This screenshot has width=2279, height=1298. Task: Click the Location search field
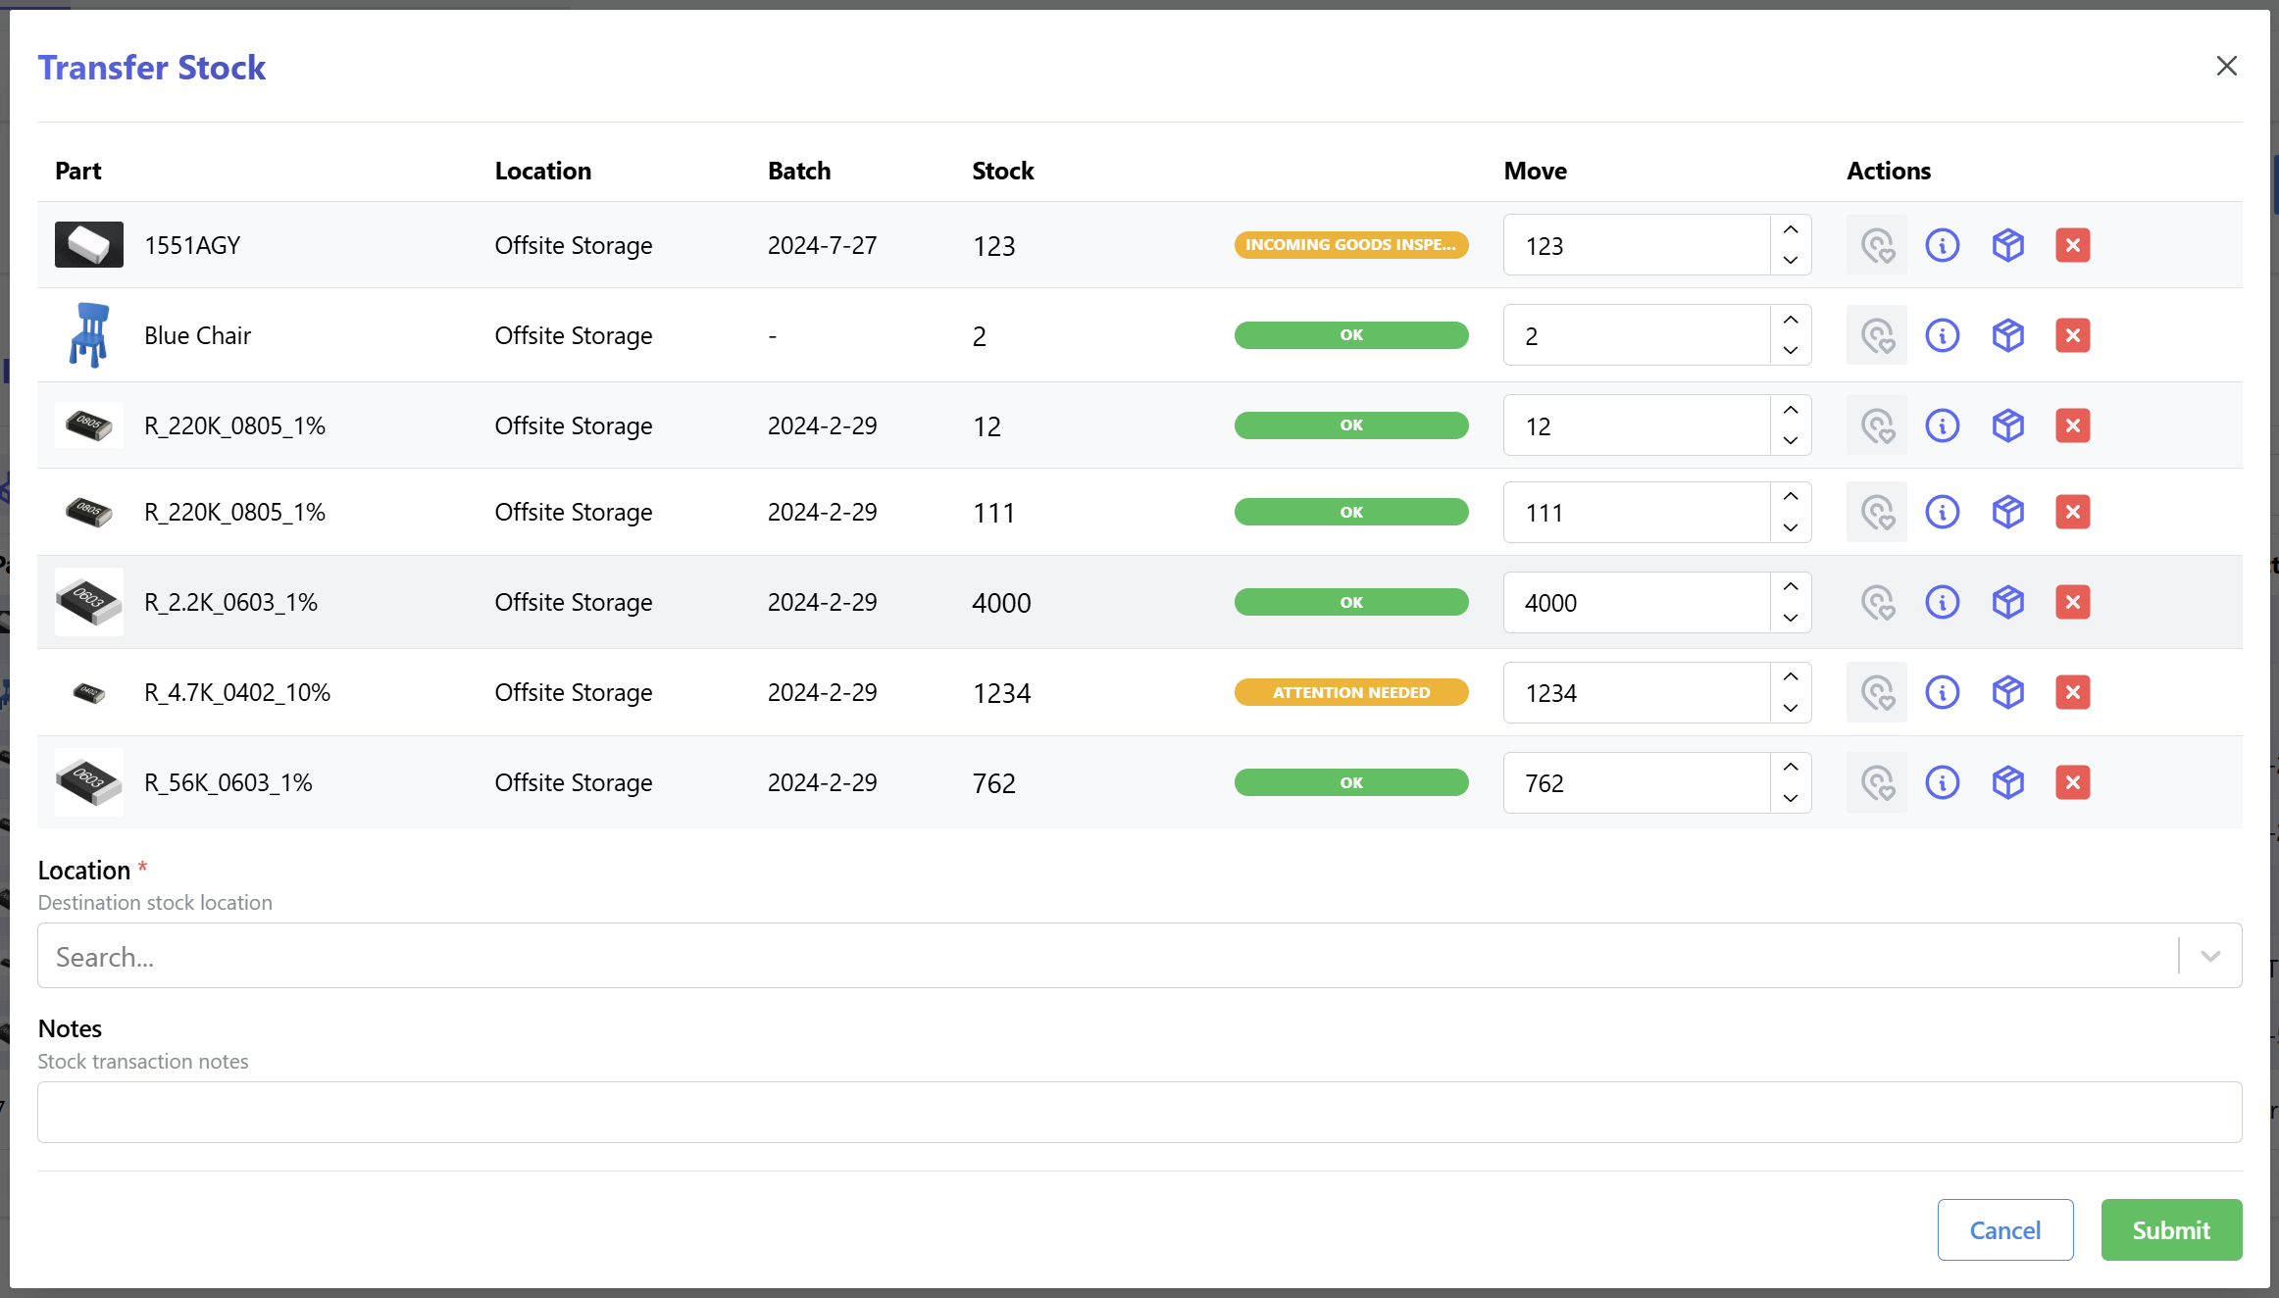(1079, 956)
